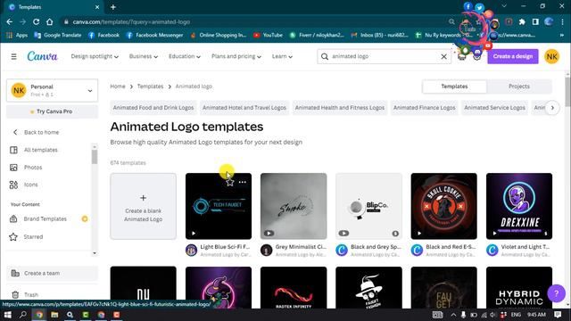The height and width of the screenshot is (321, 571).
Task: Open the All templates sidebar item
Action: [x=41, y=150]
